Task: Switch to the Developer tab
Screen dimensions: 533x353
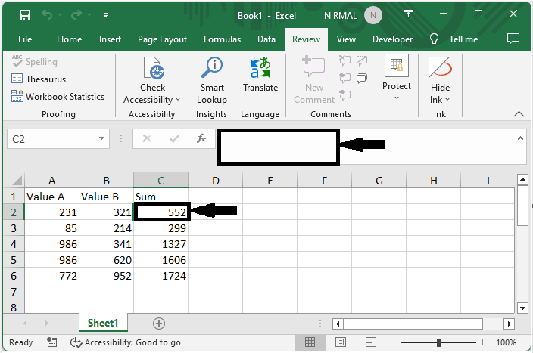Action: tap(392, 39)
